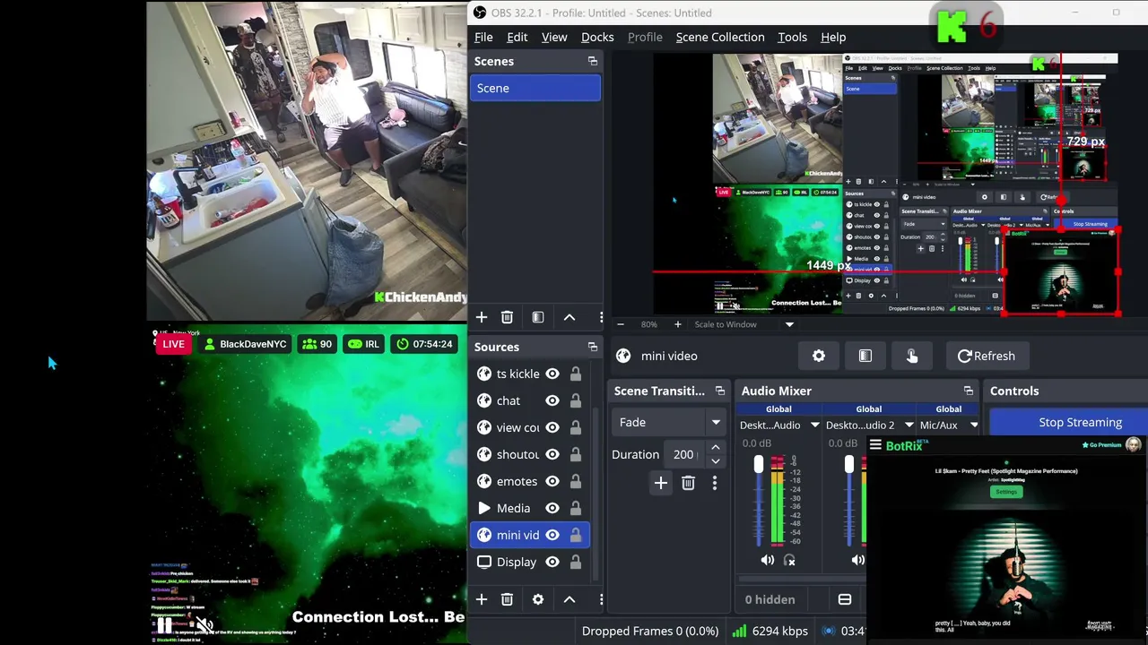Add a scene transition with the plus icon
1148x645 pixels.
661,483
